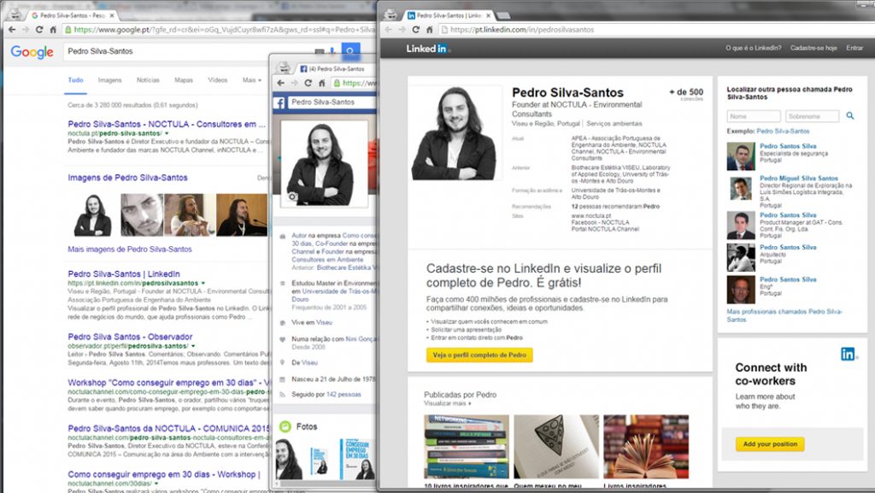Screen dimensions: 875x493
Task: Open the Imagens search tab
Action: (x=110, y=80)
